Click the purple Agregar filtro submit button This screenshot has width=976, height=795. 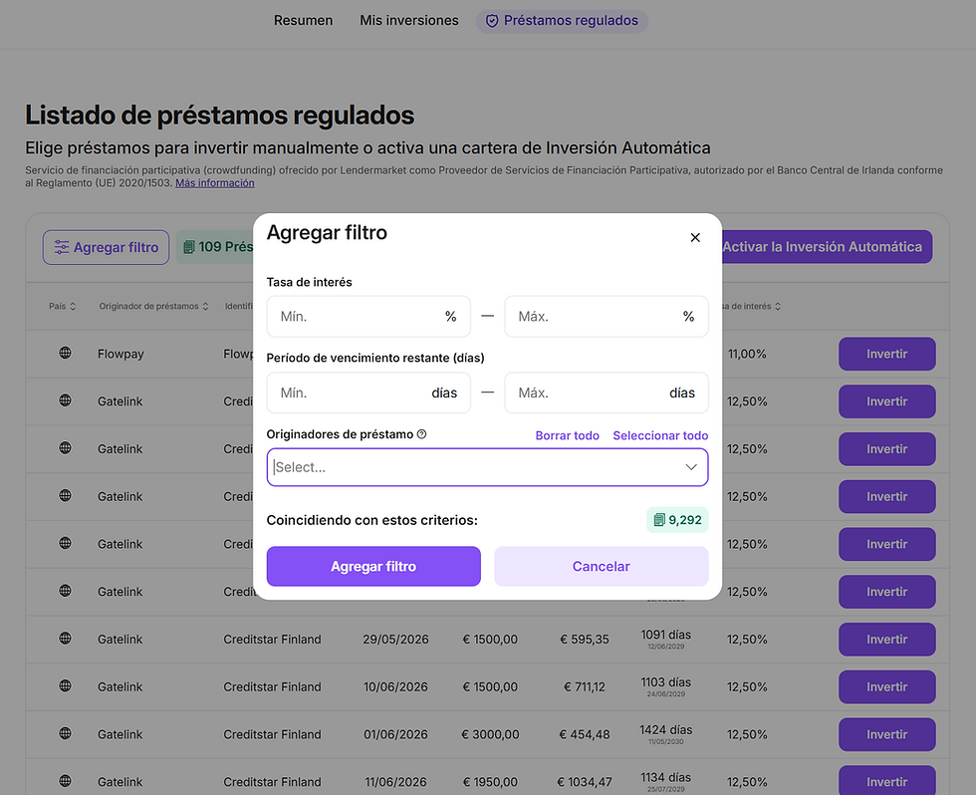[373, 566]
